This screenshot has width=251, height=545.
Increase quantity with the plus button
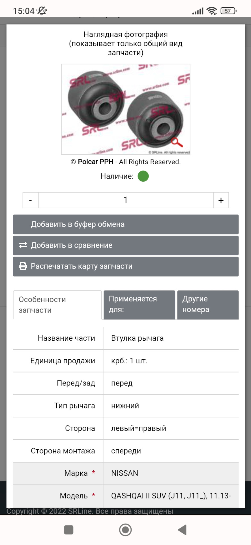click(x=221, y=200)
